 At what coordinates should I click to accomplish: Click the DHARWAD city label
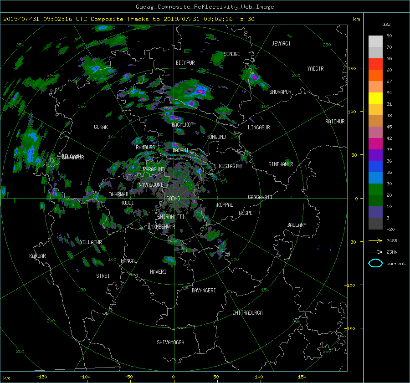coord(119,194)
